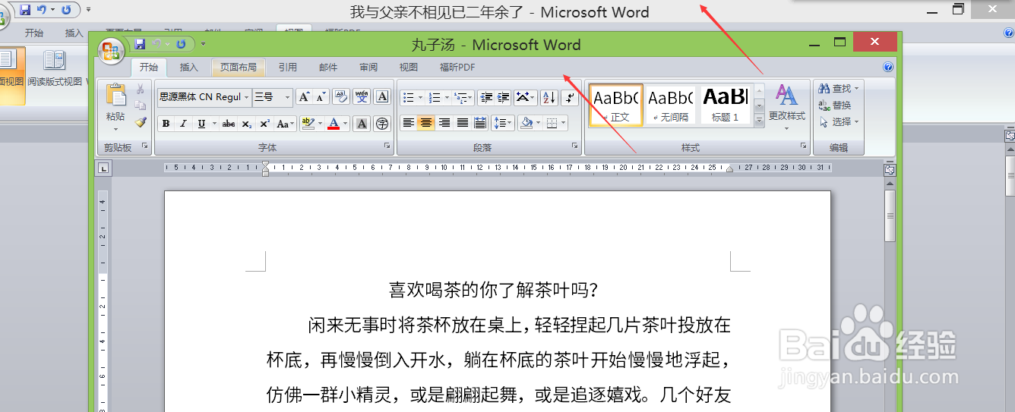This screenshot has width=1015, height=412.
Task: Increase paragraph indent
Action: click(503, 97)
